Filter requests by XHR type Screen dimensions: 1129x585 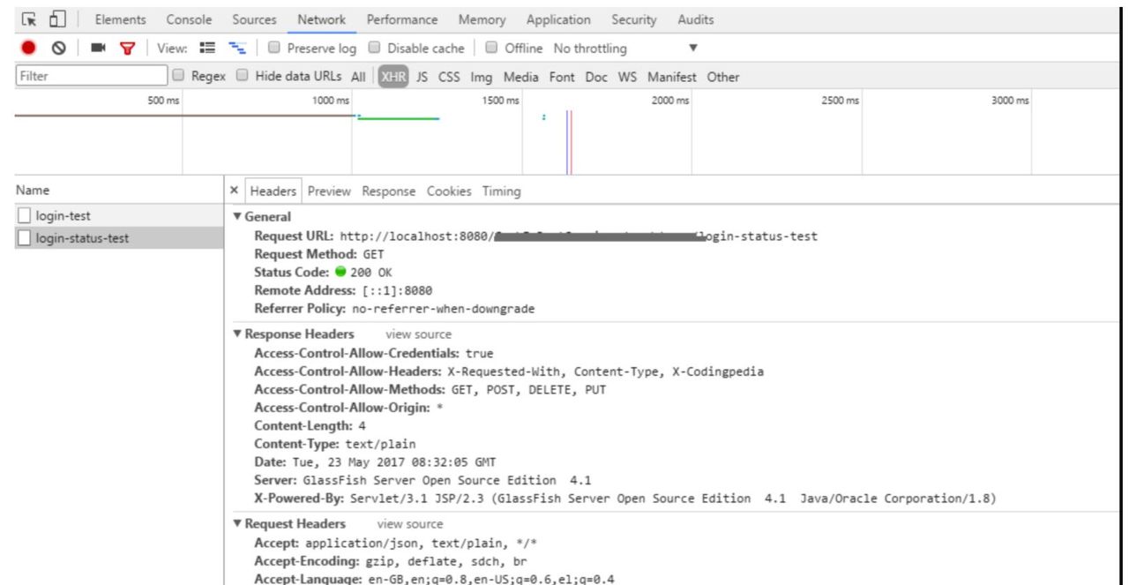(x=393, y=77)
